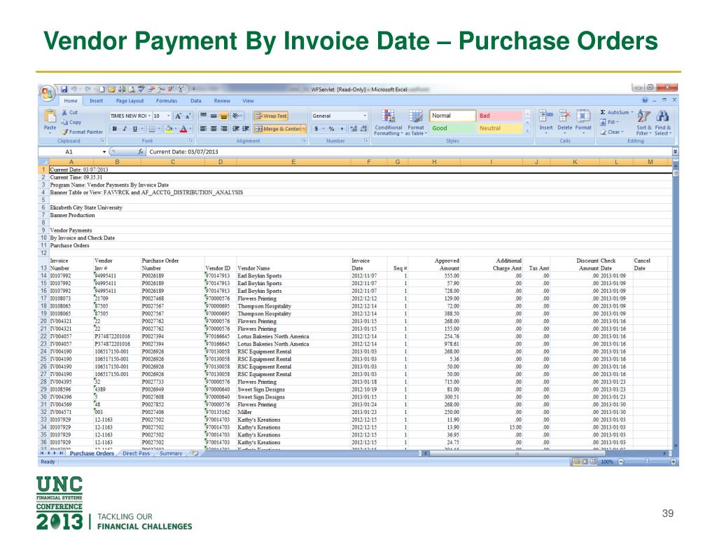Open the font name dropdown
The height and width of the screenshot is (538, 717).
(x=149, y=116)
